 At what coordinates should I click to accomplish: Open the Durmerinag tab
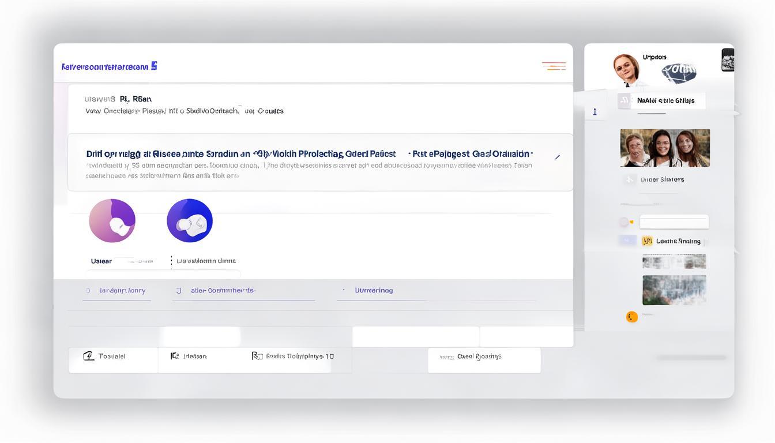[374, 291]
